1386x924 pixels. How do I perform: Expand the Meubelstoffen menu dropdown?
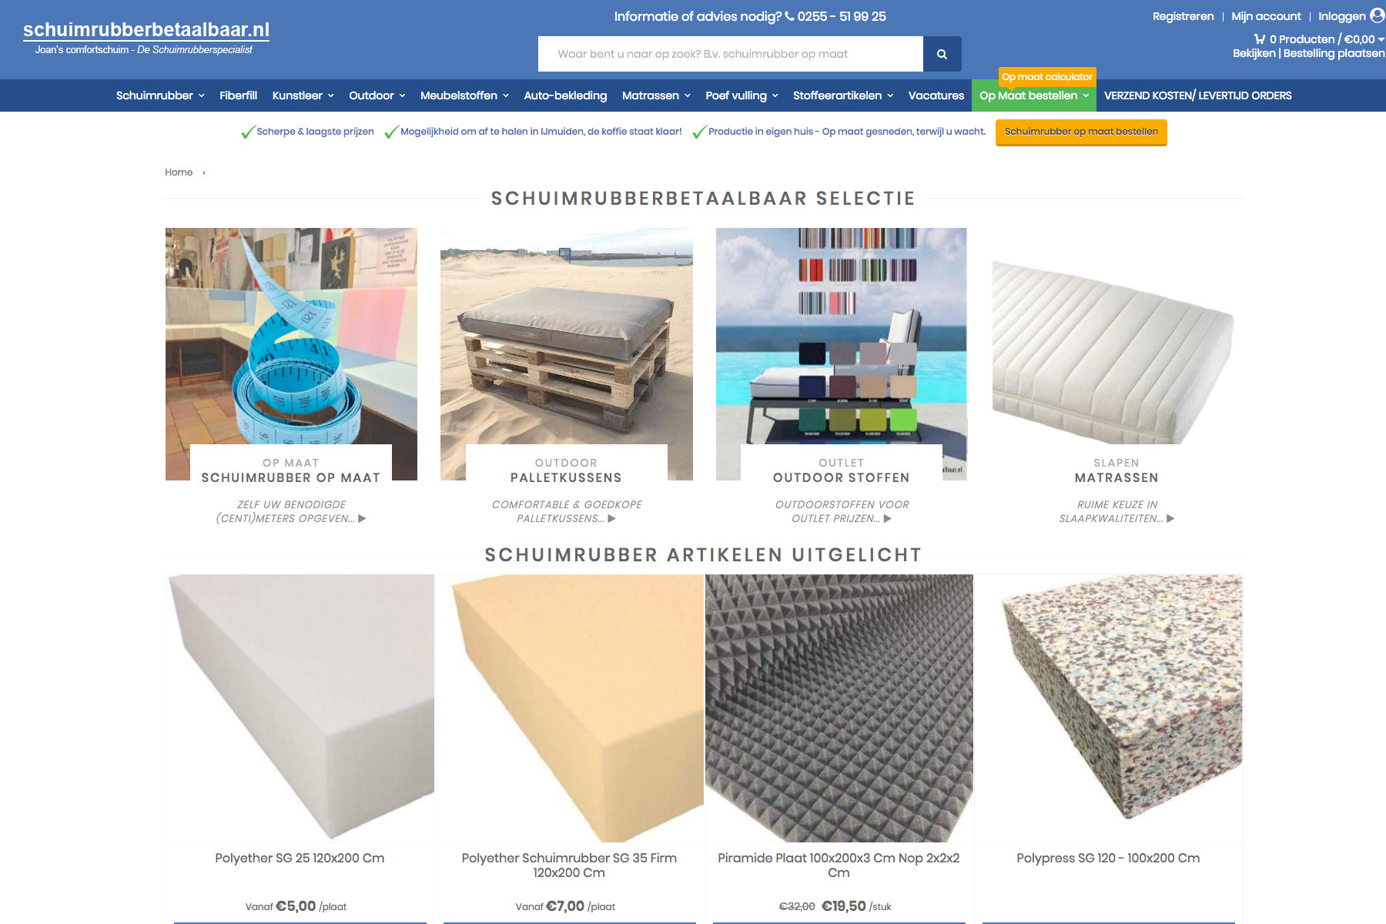(506, 95)
